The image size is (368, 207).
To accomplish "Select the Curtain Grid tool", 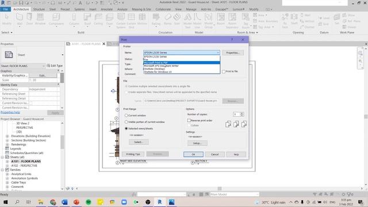I will click(x=131, y=21).
